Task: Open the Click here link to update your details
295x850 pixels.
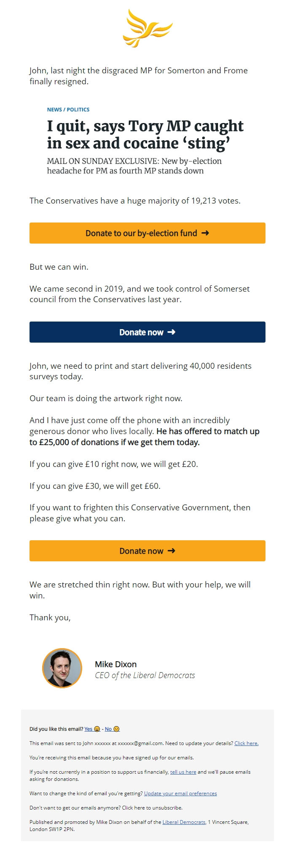Action: tap(247, 743)
